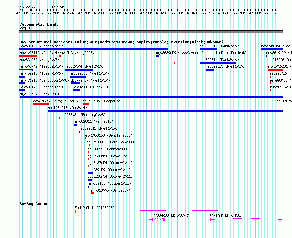Open nsv1064218 (Coe2014) variant label

click(x=67, y=108)
